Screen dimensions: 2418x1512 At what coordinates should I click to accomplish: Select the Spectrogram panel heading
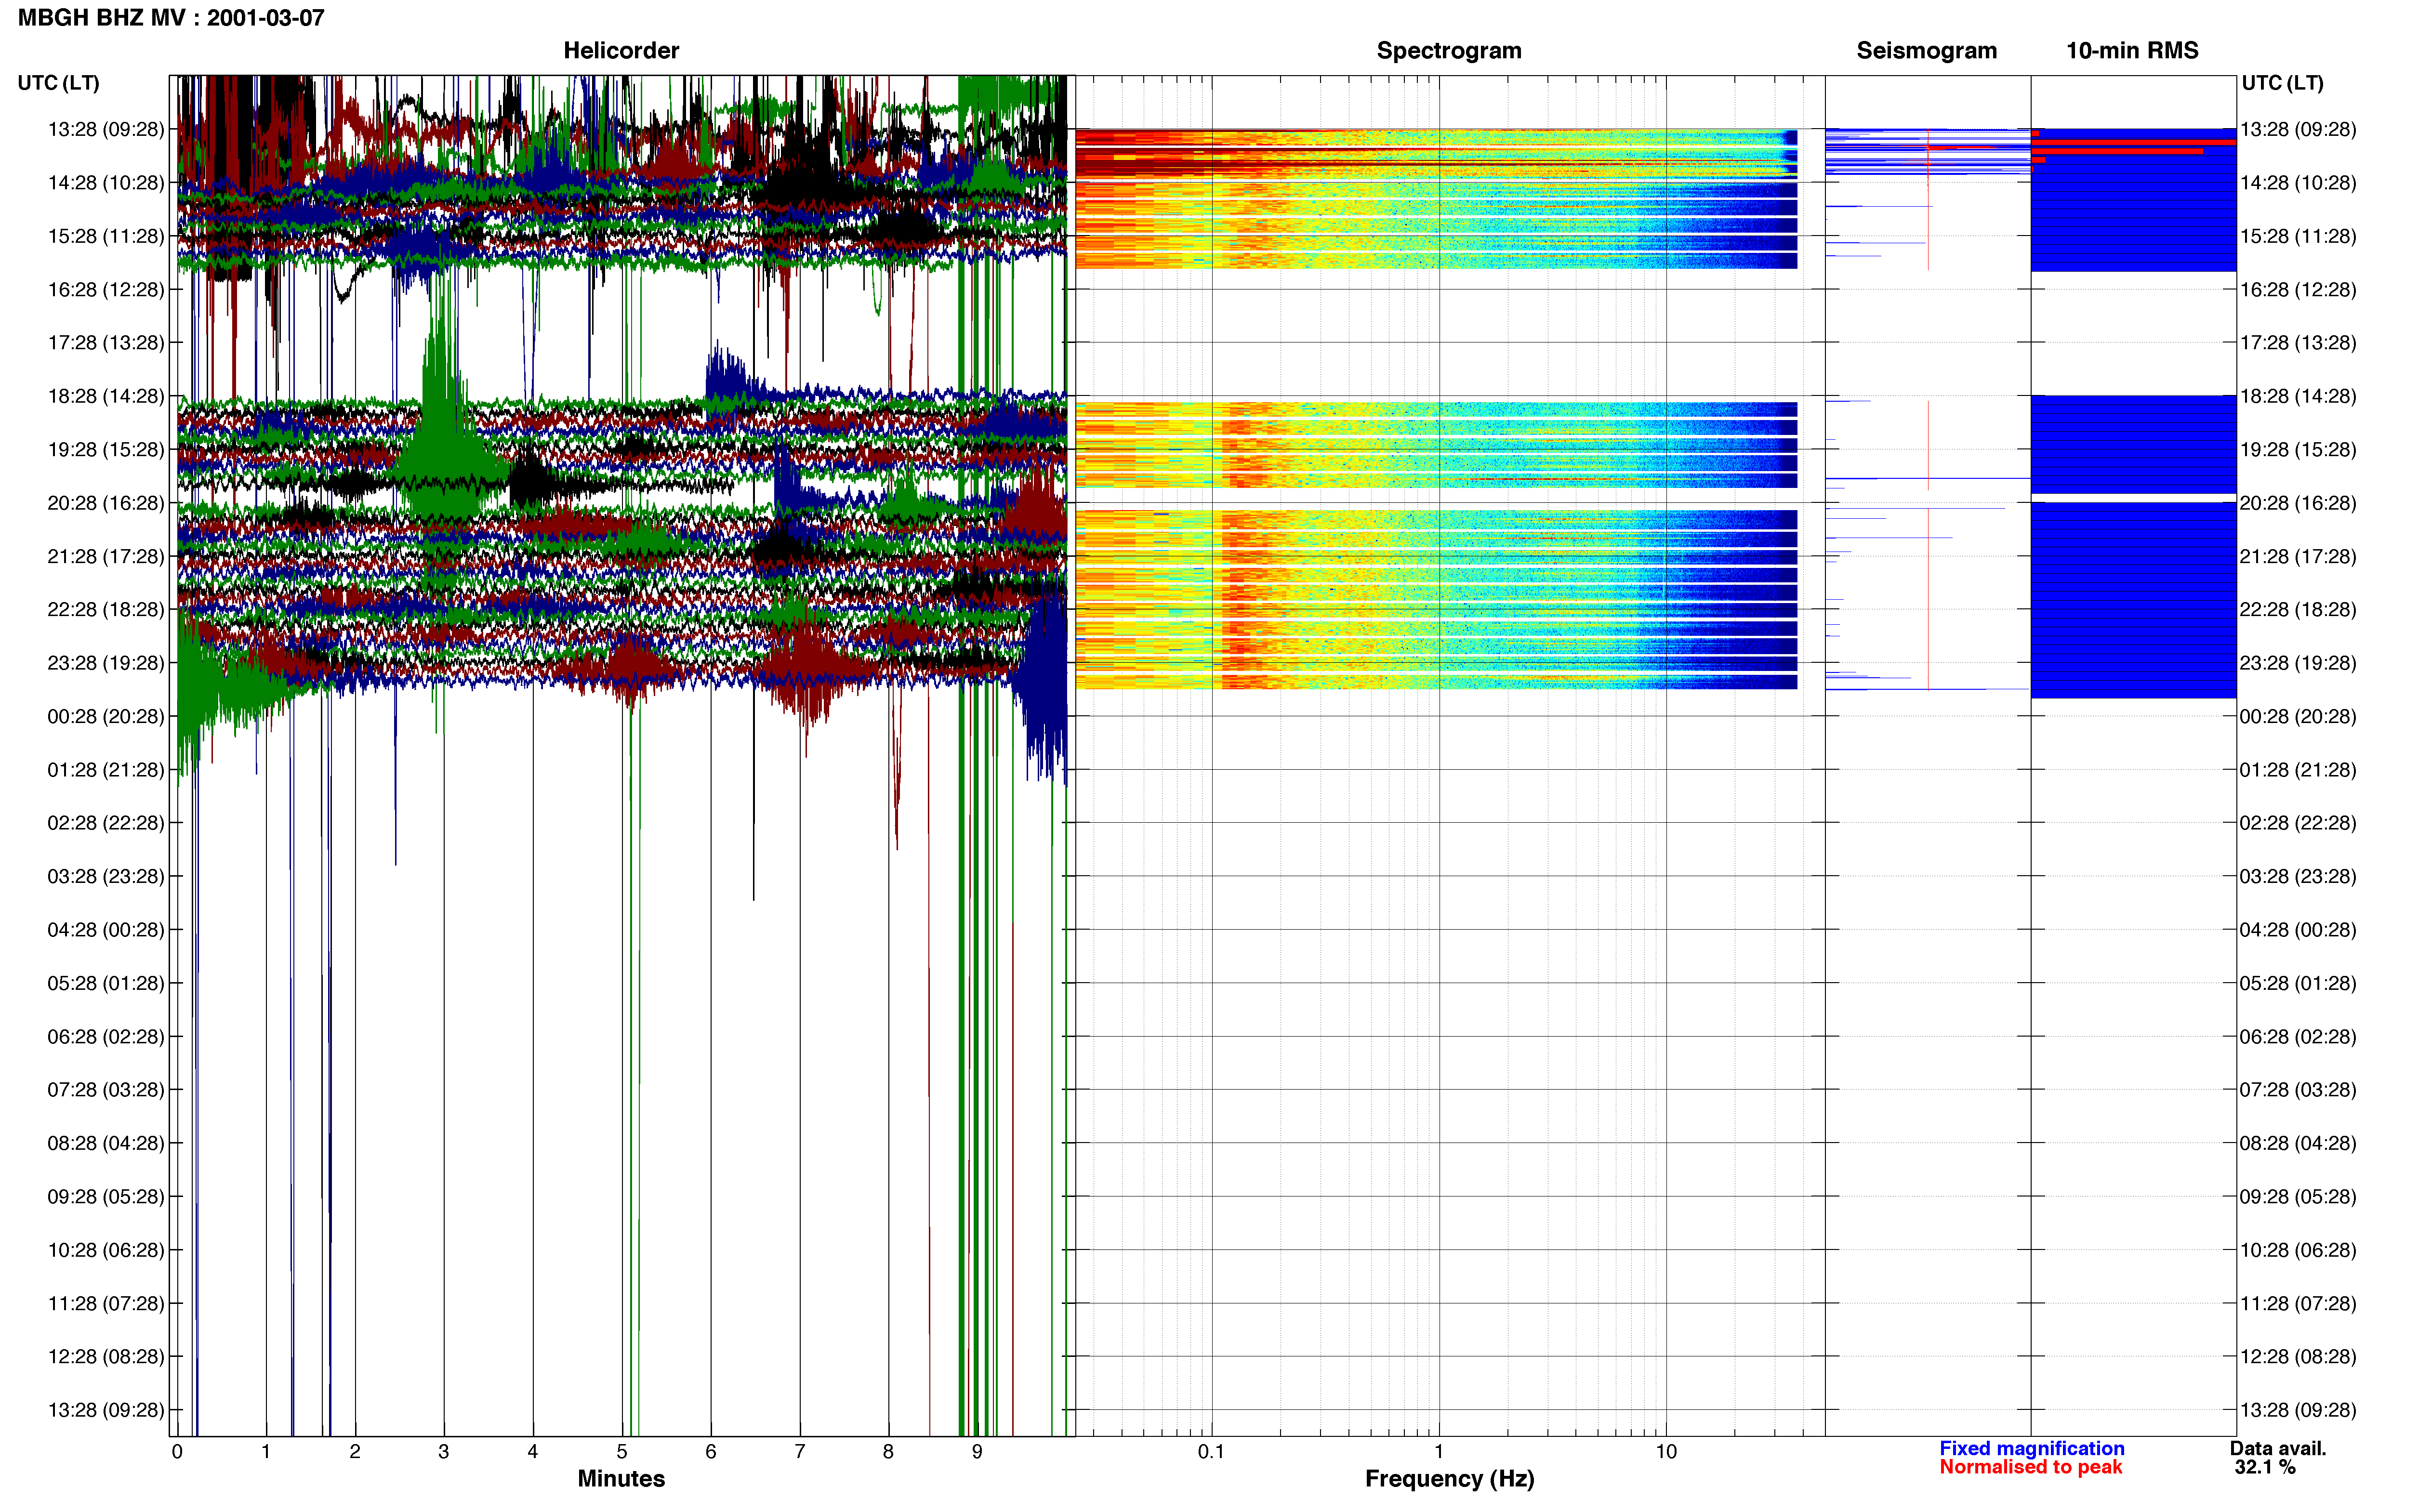point(1449,51)
